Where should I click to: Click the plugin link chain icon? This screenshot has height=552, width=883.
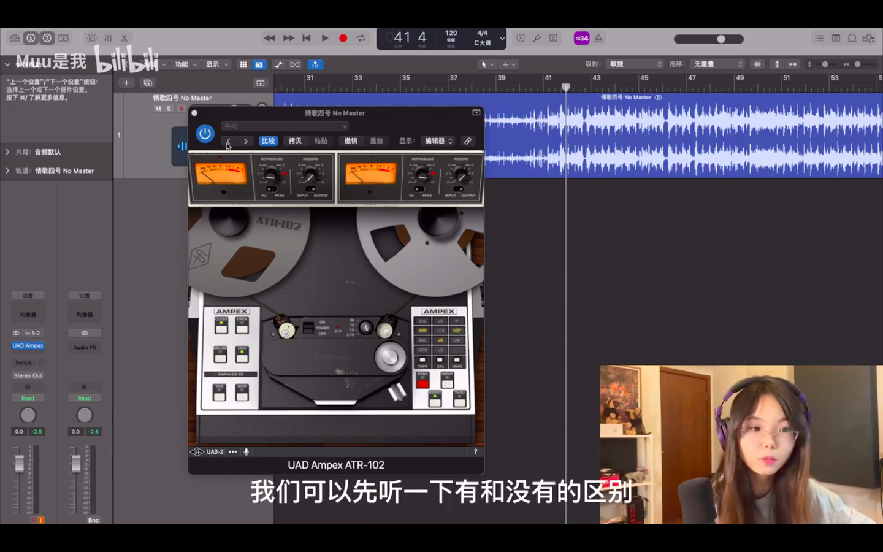click(x=468, y=141)
